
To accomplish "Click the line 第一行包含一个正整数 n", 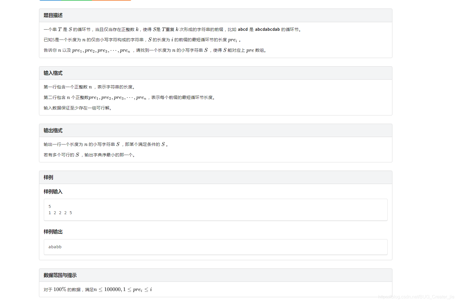I will (89, 87).
